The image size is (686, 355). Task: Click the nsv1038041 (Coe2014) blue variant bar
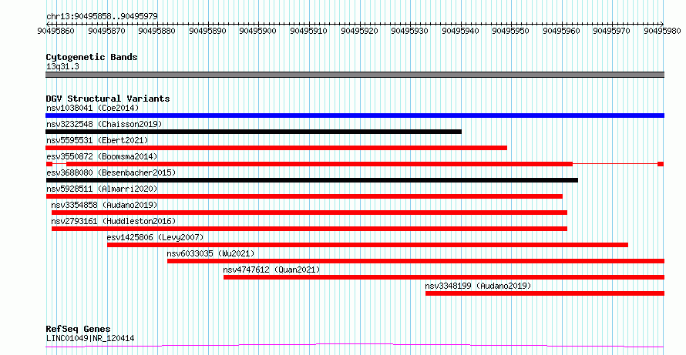355,116
